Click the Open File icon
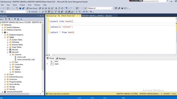177x99 pixels. click(x=17, y=8)
